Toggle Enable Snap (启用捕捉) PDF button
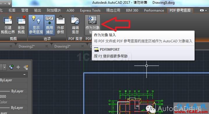 pos(49,25)
